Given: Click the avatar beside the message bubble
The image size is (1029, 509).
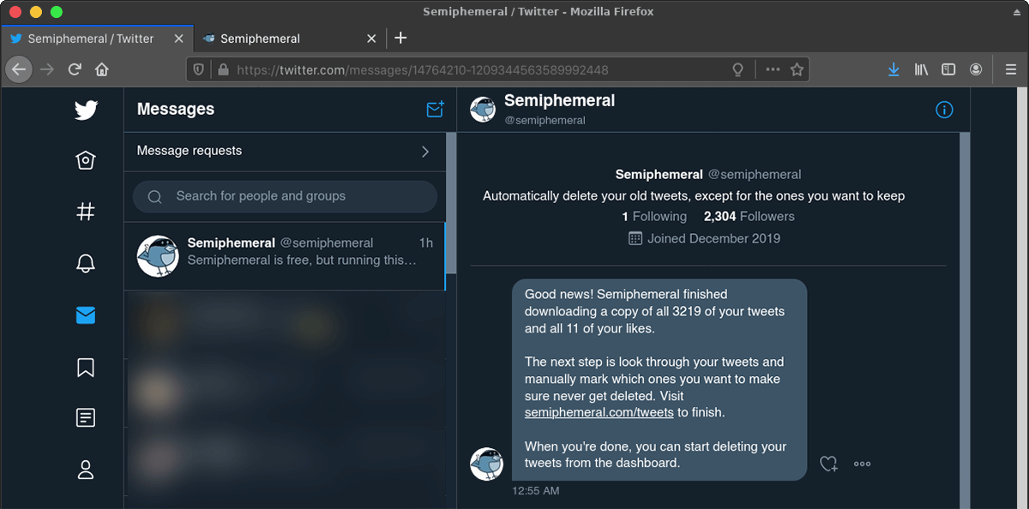Looking at the screenshot, I should click(485, 464).
